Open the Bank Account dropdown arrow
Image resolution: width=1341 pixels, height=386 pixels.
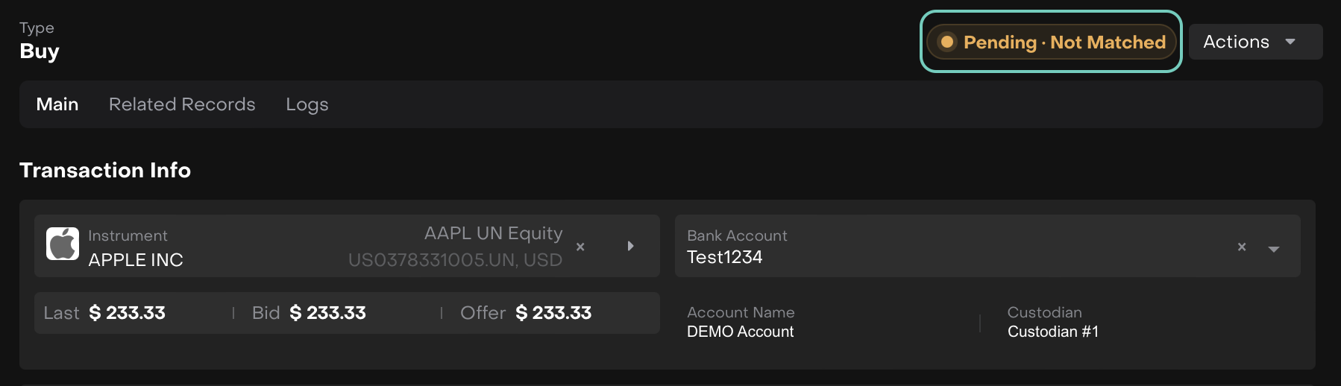tap(1274, 249)
